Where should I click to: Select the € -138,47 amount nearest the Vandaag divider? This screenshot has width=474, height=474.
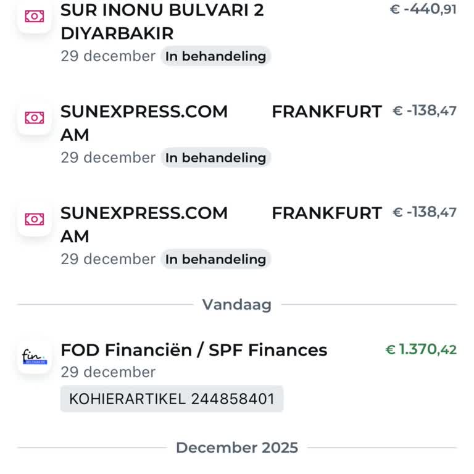[x=425, y=212]
